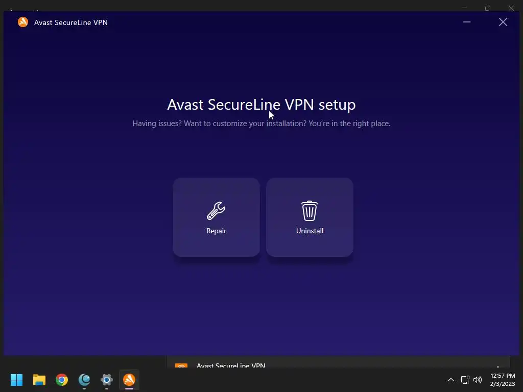Open the volume tray icon

pos(478,380)
